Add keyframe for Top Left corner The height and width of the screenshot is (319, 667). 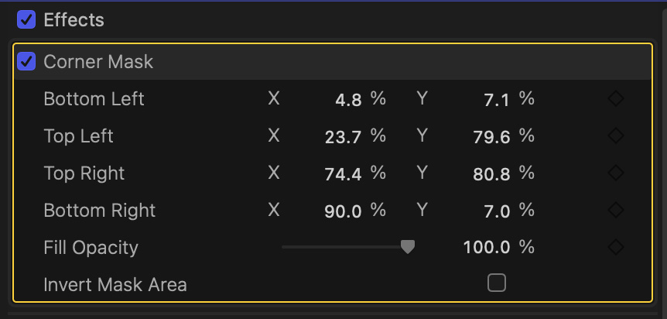point(616,136)
